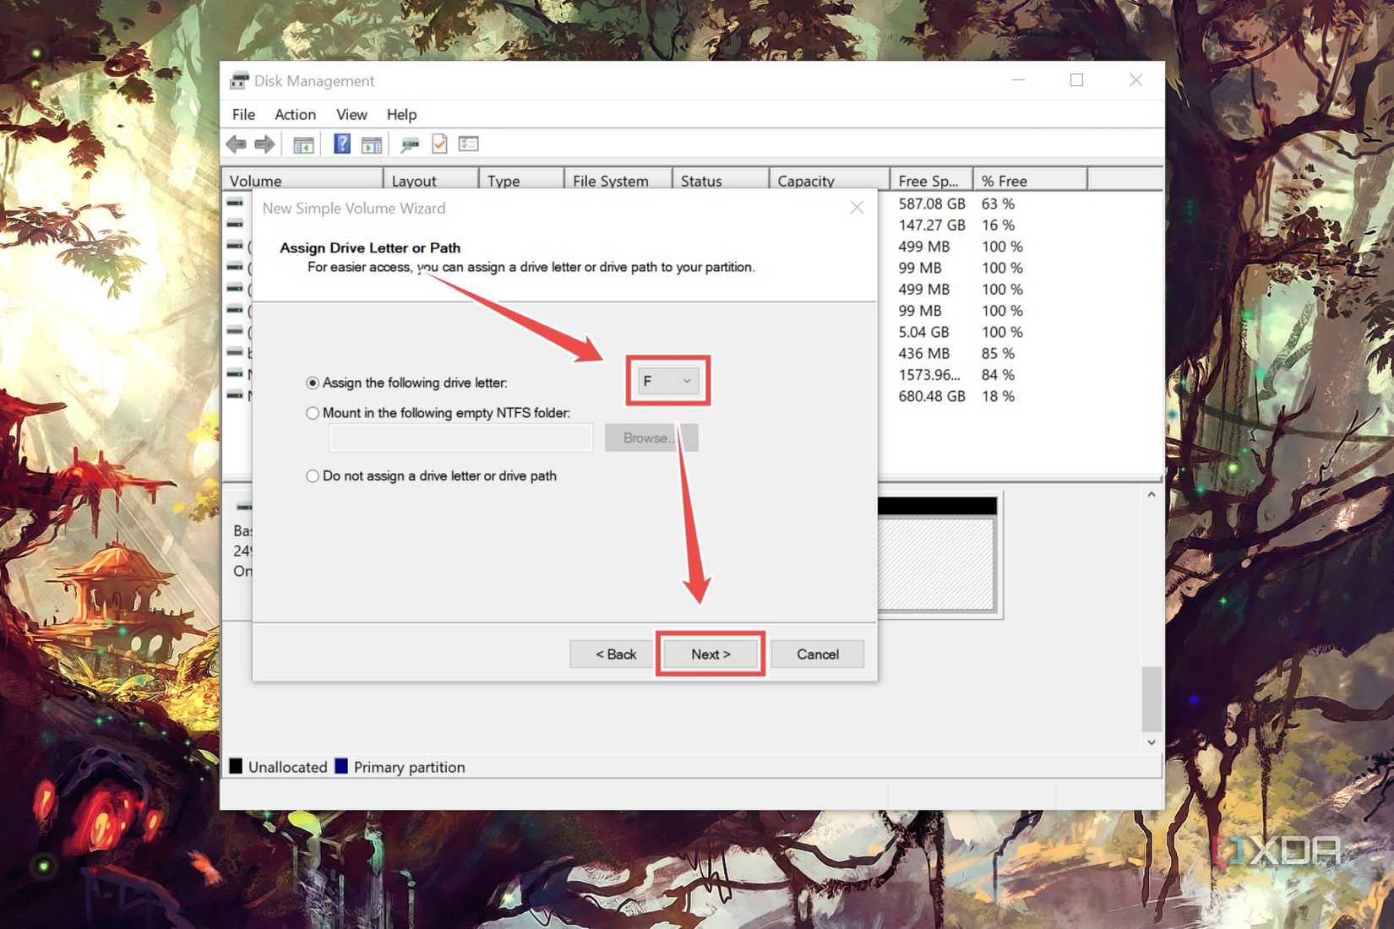Click the 18 % free value
The image size is (1394, 929).
998,396
